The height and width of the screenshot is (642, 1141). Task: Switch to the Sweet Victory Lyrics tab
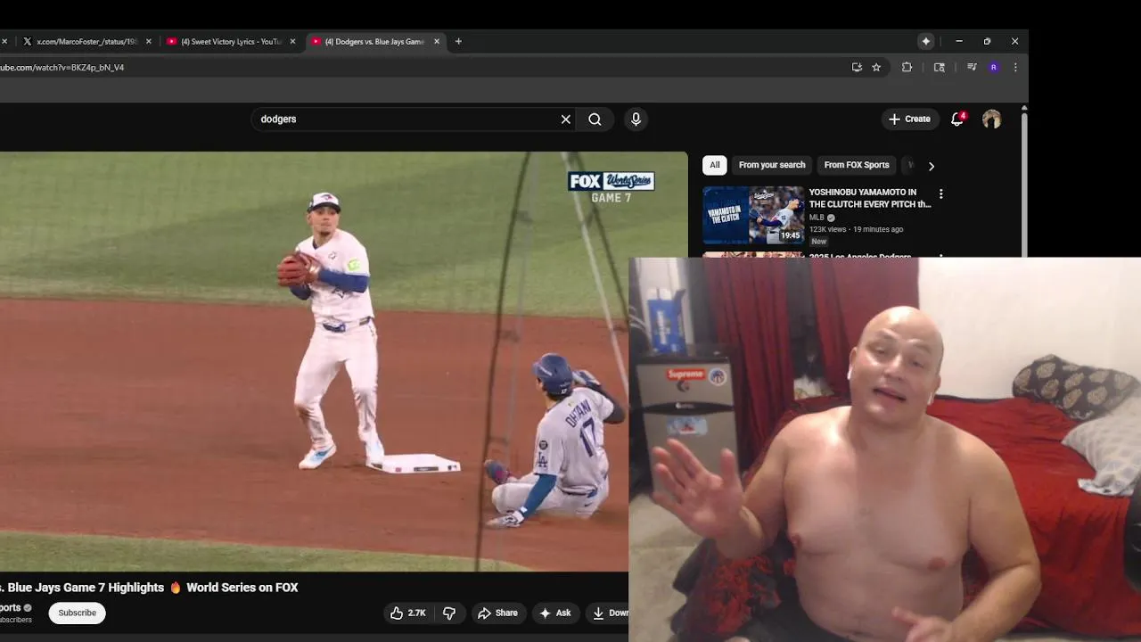(230, 41)
